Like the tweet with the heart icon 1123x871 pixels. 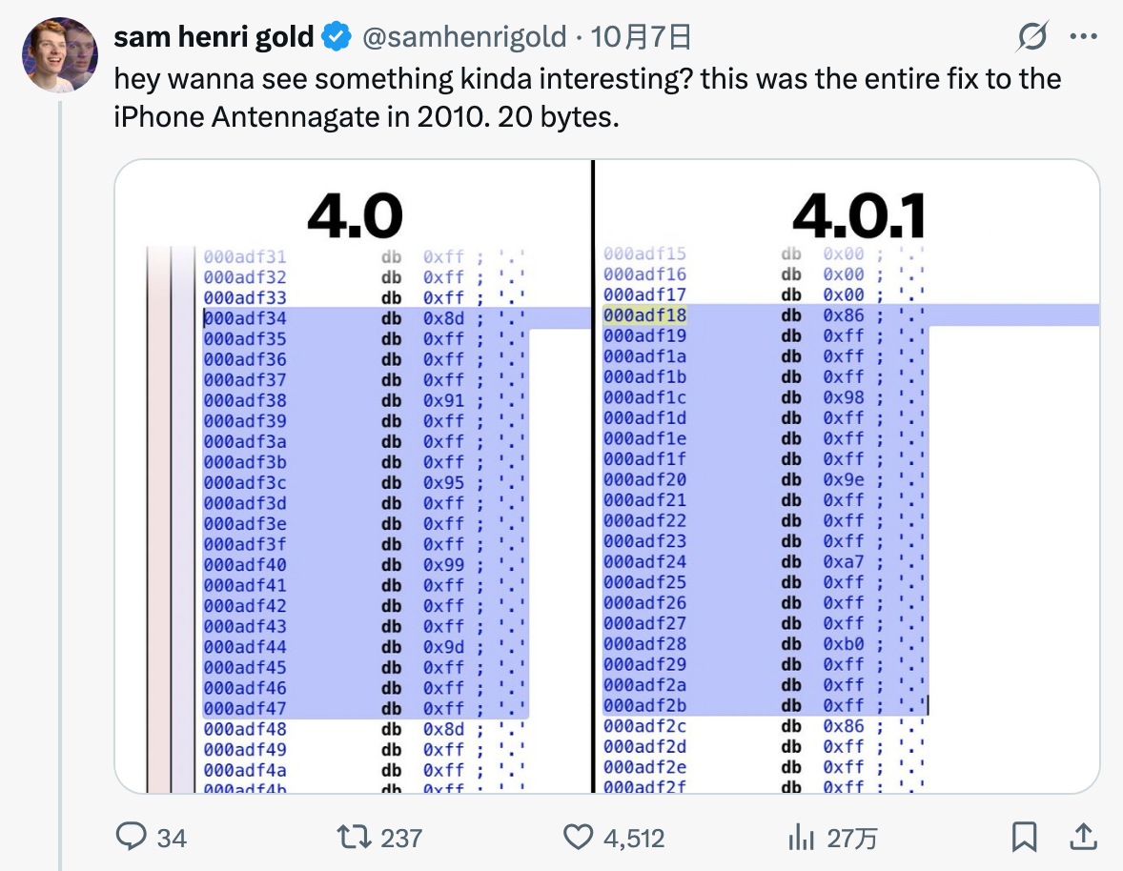pyautogui.click(x=579, y=838)
